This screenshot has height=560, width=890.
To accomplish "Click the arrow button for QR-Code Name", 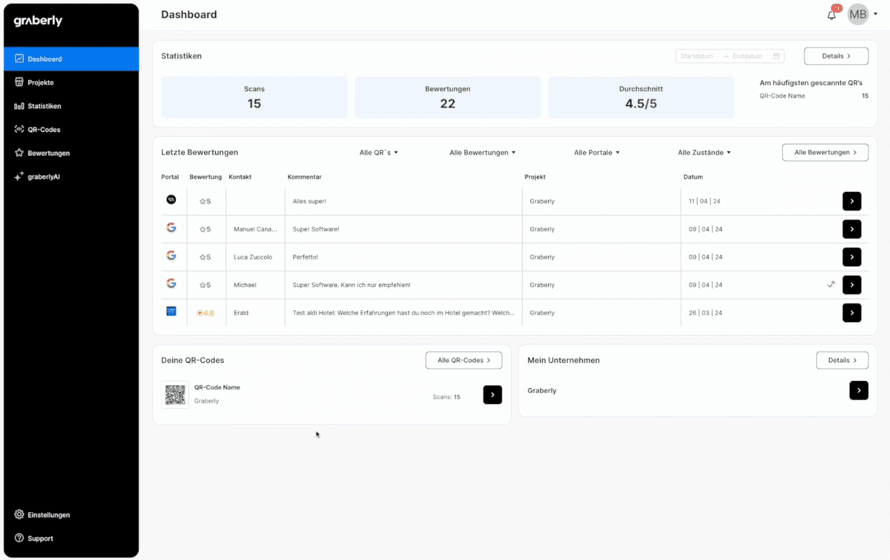I will pyautogui.click(x=492, y=395).
